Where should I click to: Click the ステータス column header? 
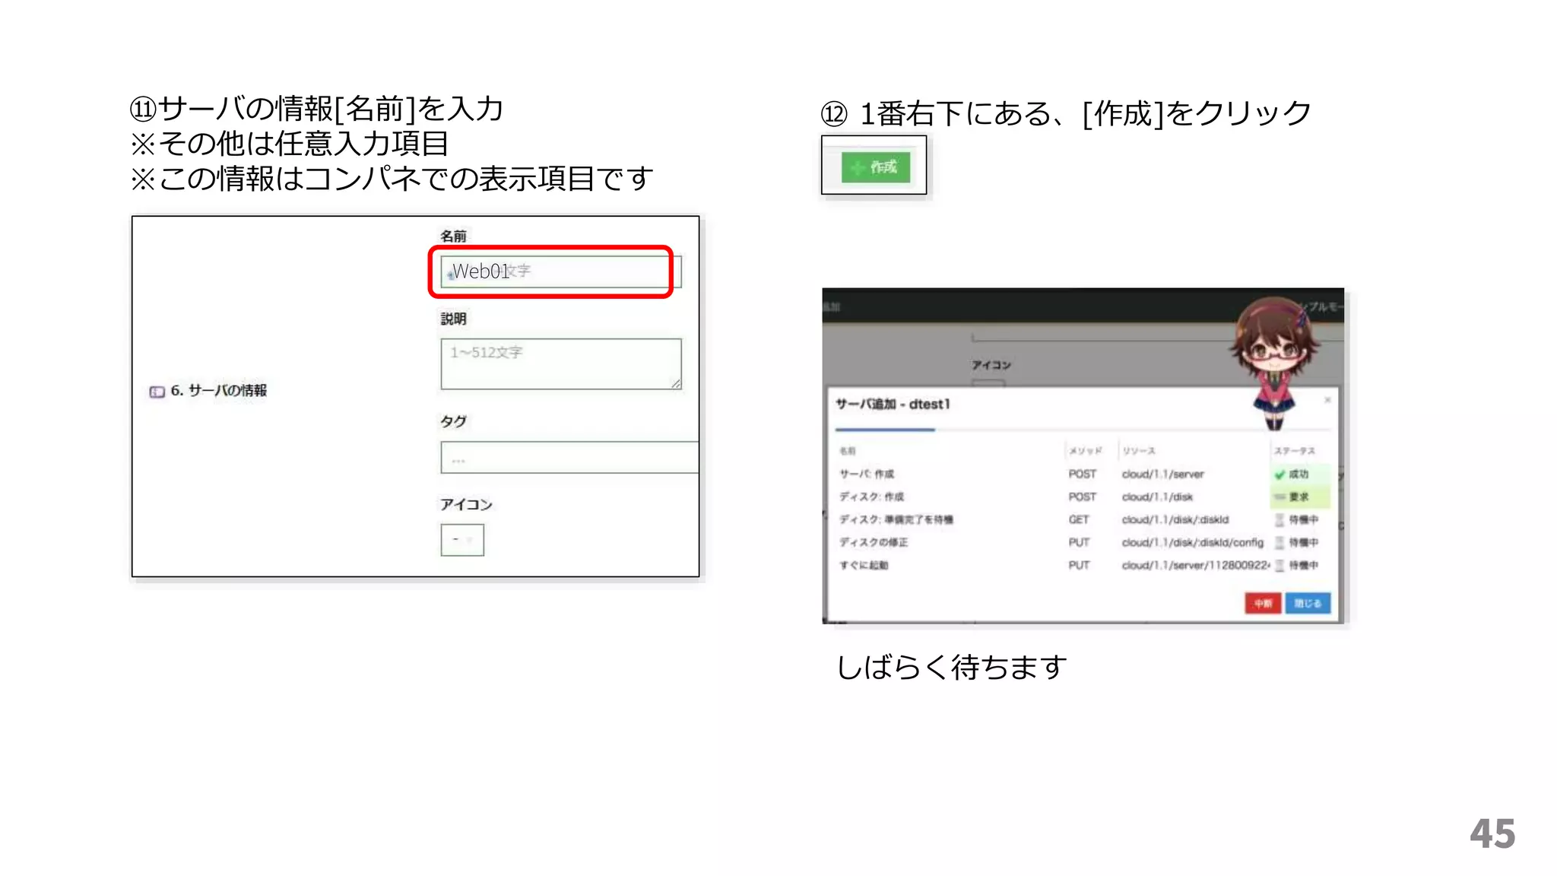1295,451
